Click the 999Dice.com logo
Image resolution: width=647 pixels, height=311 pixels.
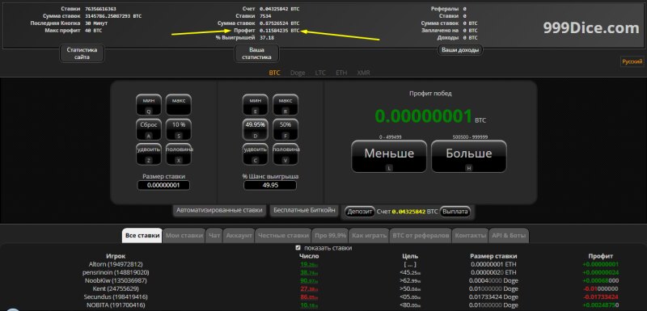click(x=591, y=27)
